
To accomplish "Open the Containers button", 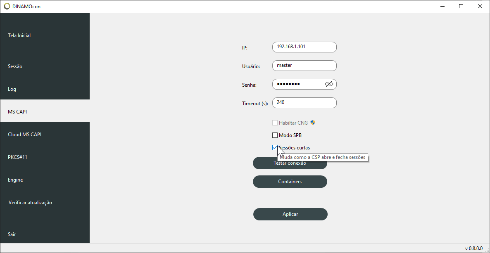I will coord(290,182).
